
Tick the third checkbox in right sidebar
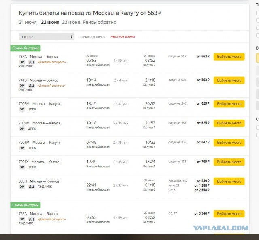258,28
